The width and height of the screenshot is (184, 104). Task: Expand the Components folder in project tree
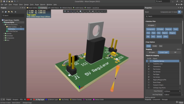pyautogui.click(x=4, y=38)
